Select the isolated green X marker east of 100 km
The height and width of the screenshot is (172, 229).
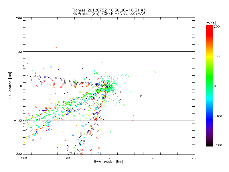(155, 72)
